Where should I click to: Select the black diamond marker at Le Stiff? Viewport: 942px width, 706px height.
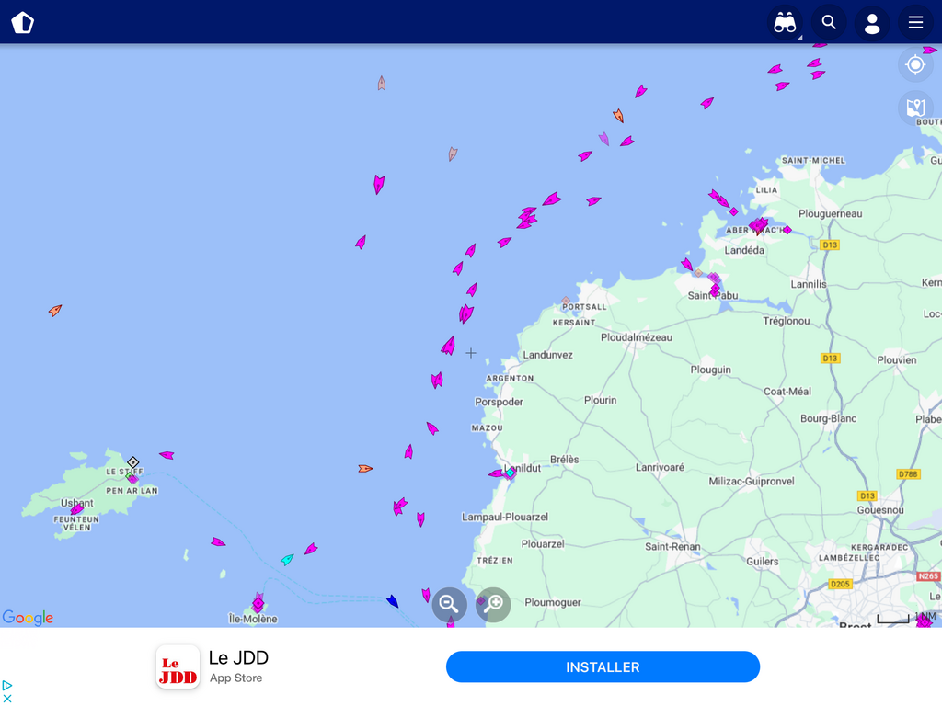pyautogui.click(x=133, y=462)
